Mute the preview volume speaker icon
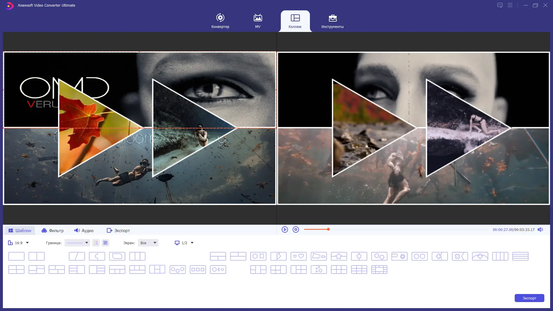Screen dimensions: 553x311 tap(540, 230)
